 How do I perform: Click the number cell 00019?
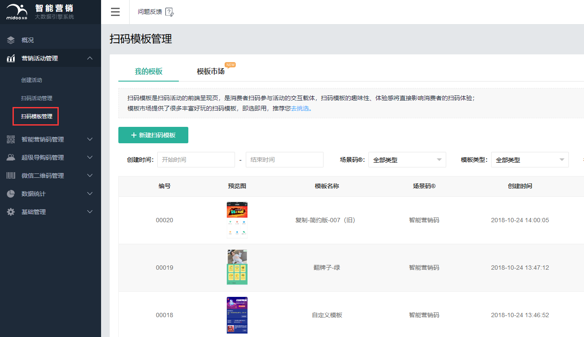pyautogui.click(x=165, y=268)
